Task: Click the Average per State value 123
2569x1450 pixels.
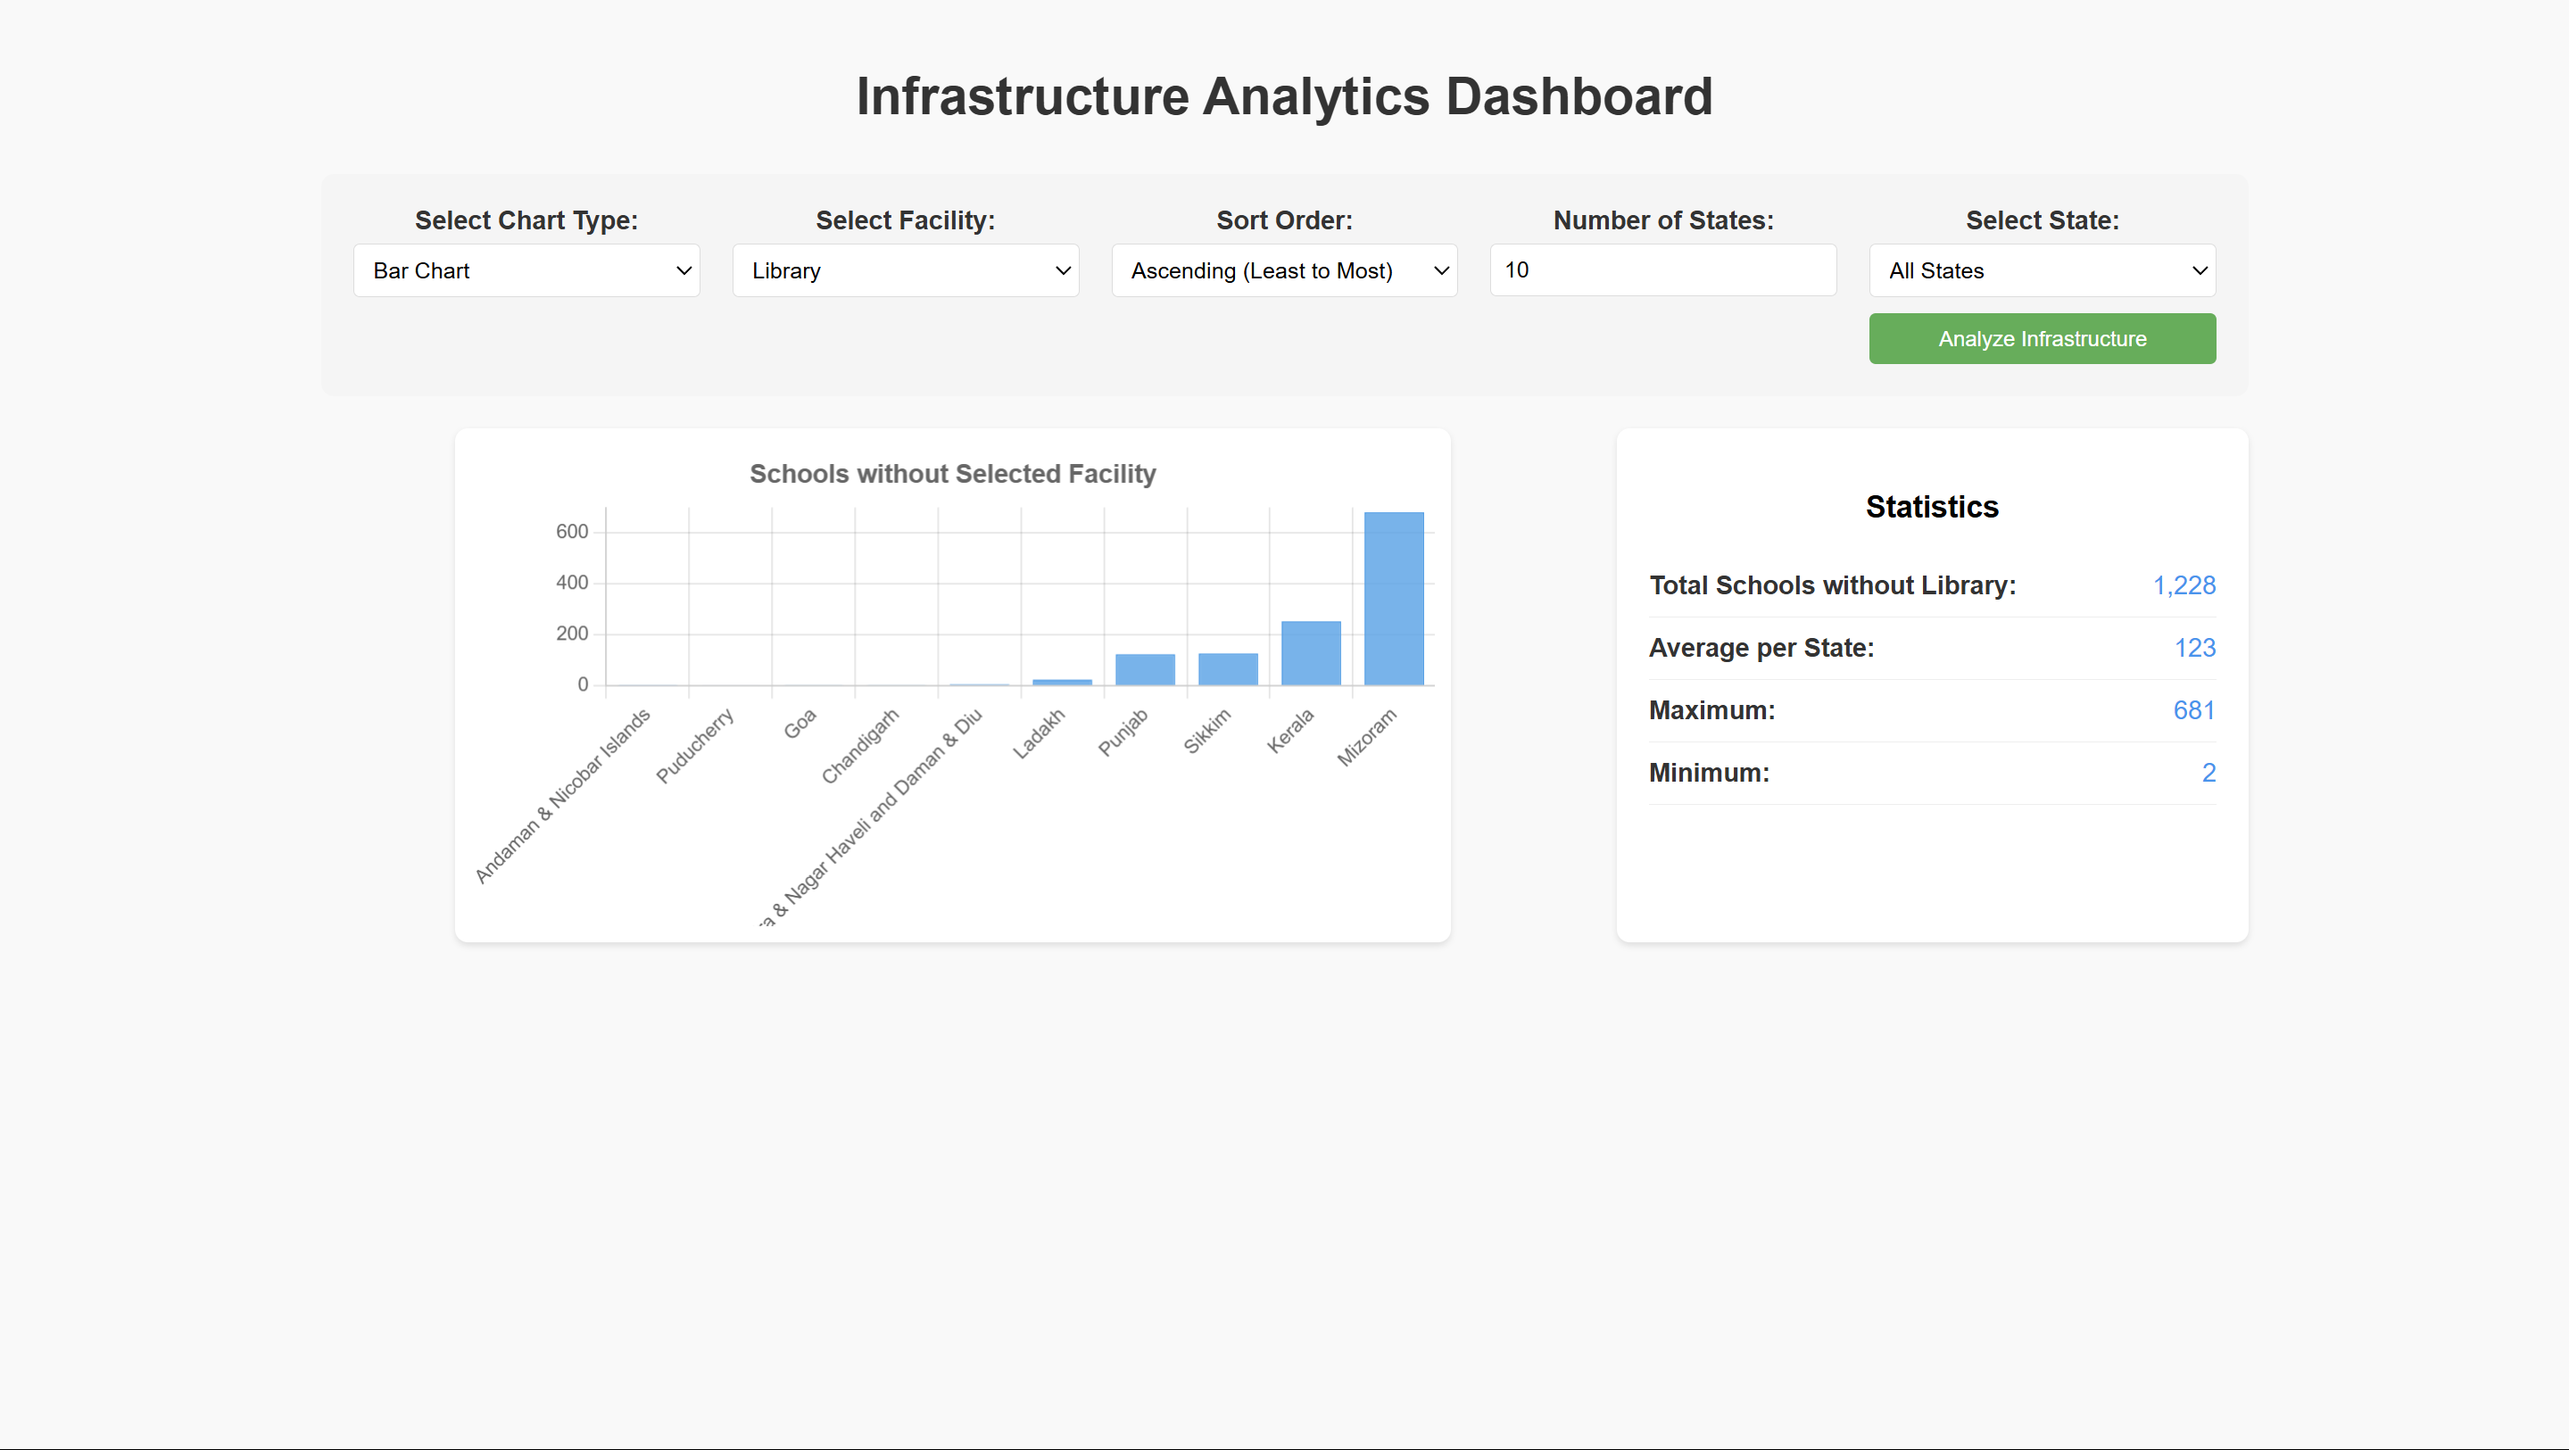Action: (2194, 648)
